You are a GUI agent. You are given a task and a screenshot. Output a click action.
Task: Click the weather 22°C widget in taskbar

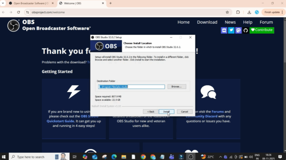(207, 157)
